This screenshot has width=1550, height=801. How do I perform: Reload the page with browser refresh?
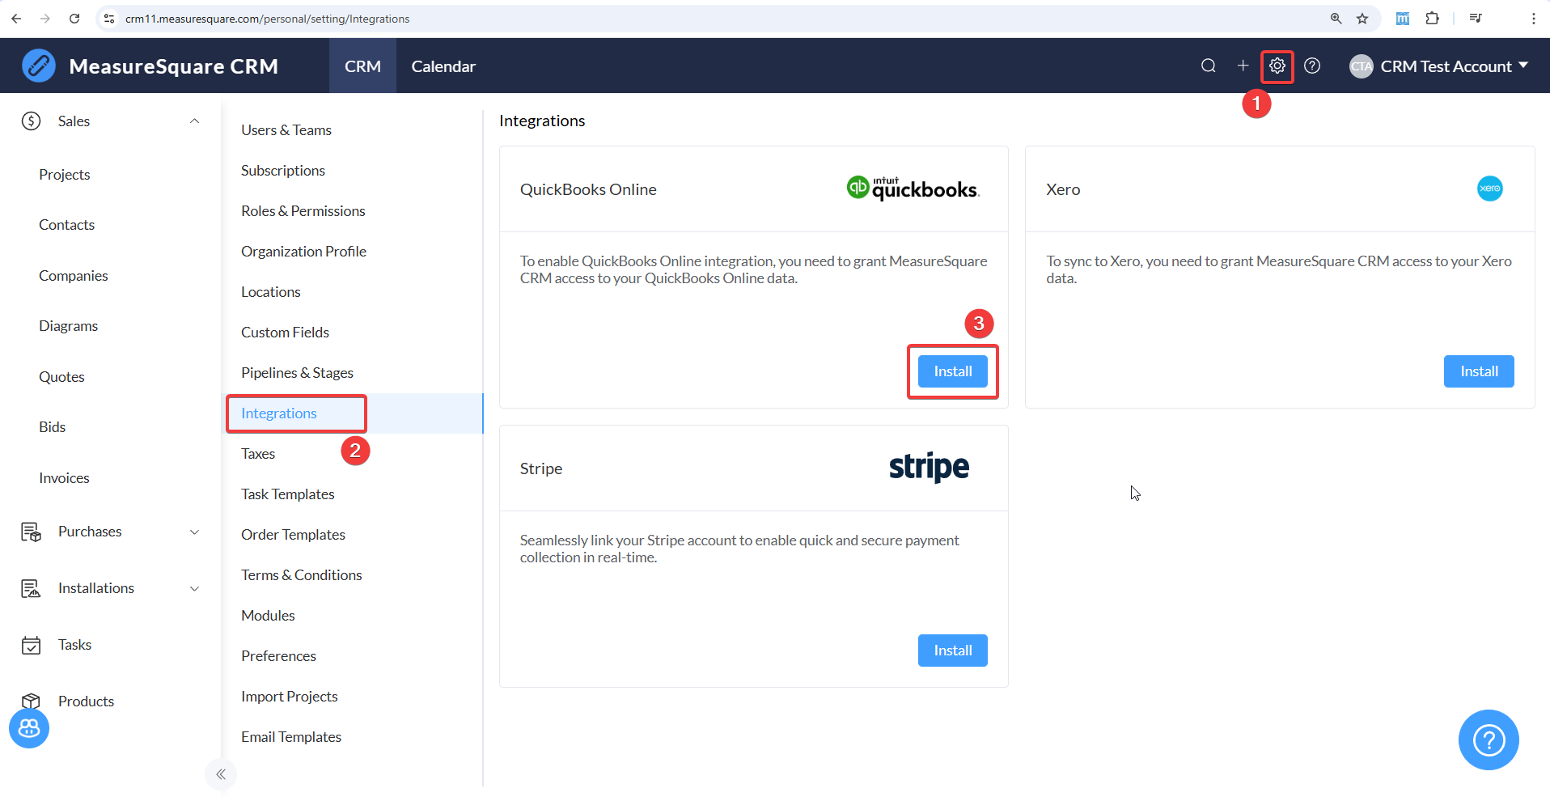74,19
